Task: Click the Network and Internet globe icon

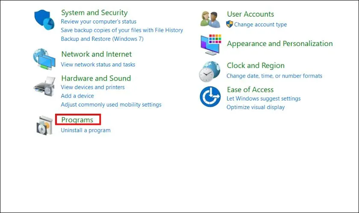Action: tap(44, 59)
